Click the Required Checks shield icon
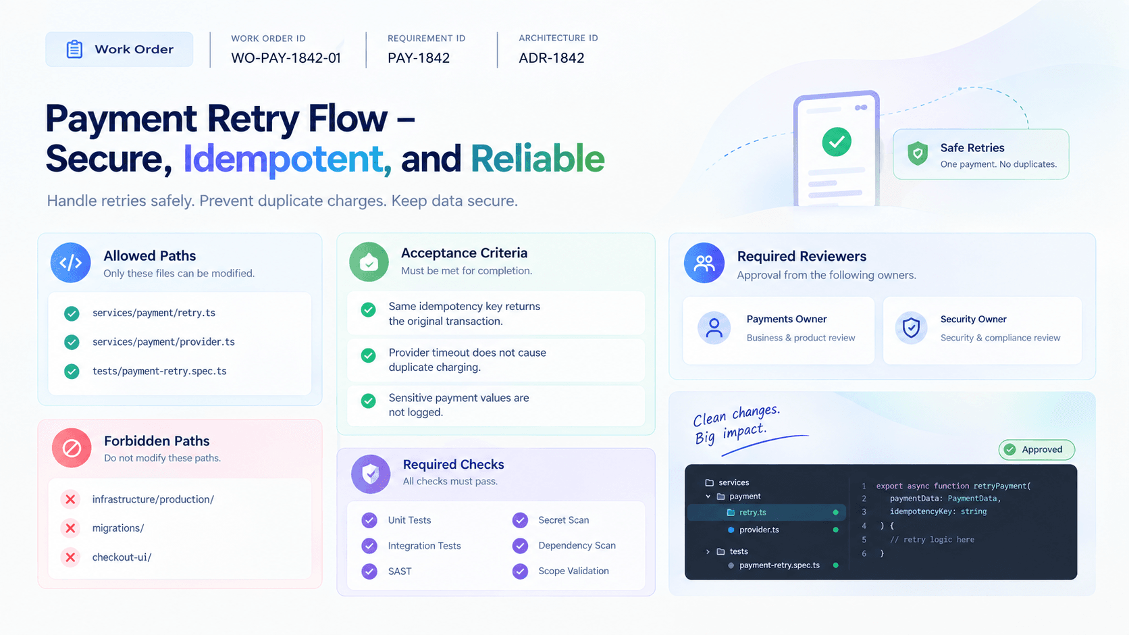Image resolution: width=1129 pixels, height=635 pixels. click(371, 474)
